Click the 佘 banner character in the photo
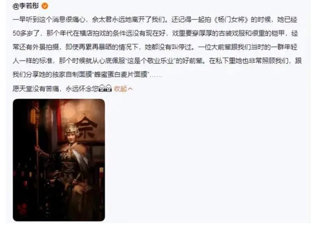Screen dimensions: 313x230 click(87, 128)
